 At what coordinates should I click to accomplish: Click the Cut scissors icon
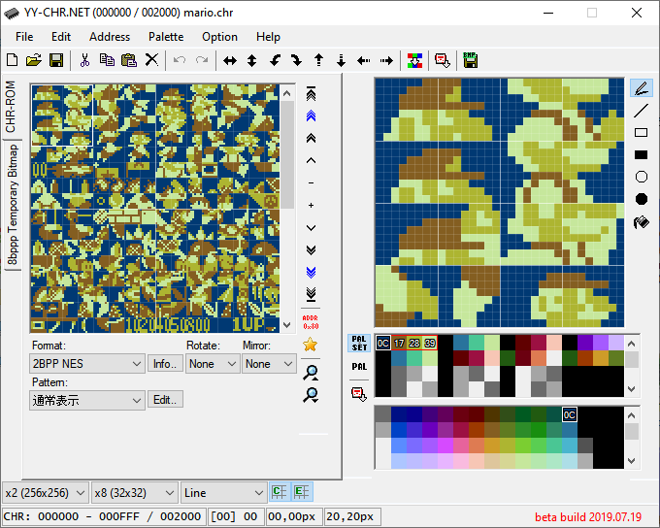(84, 60)
